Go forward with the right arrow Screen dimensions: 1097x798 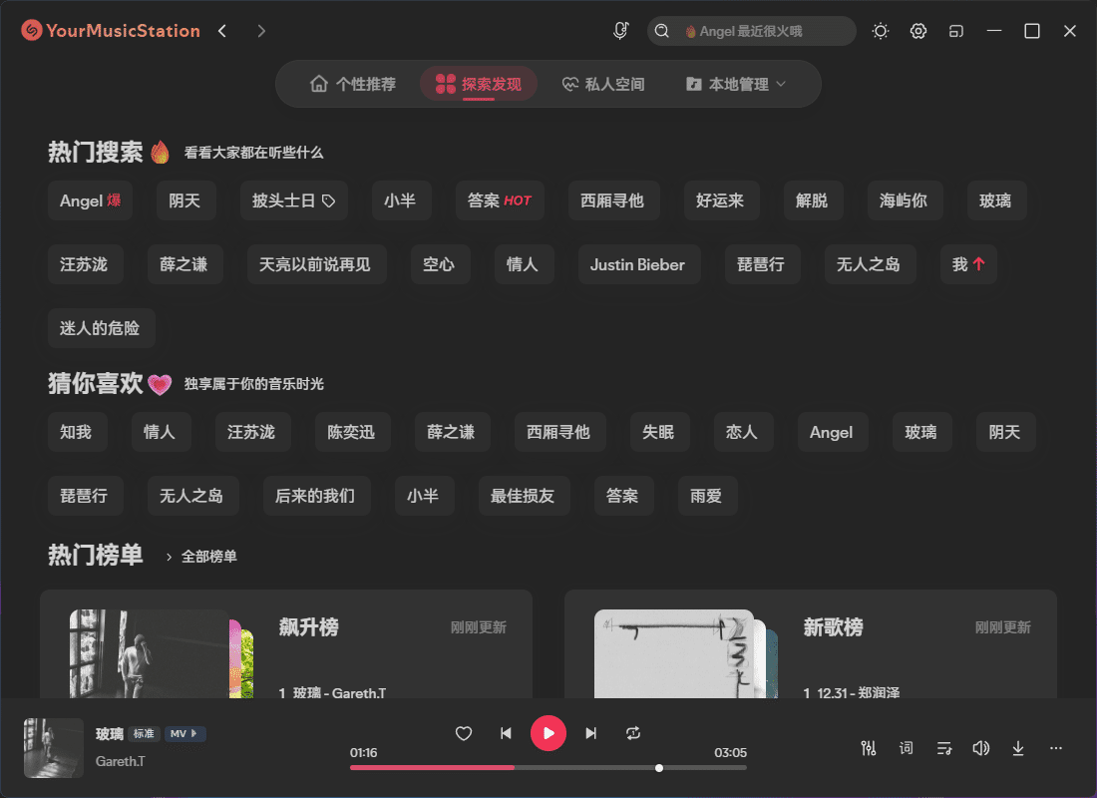tap(261, 31)
